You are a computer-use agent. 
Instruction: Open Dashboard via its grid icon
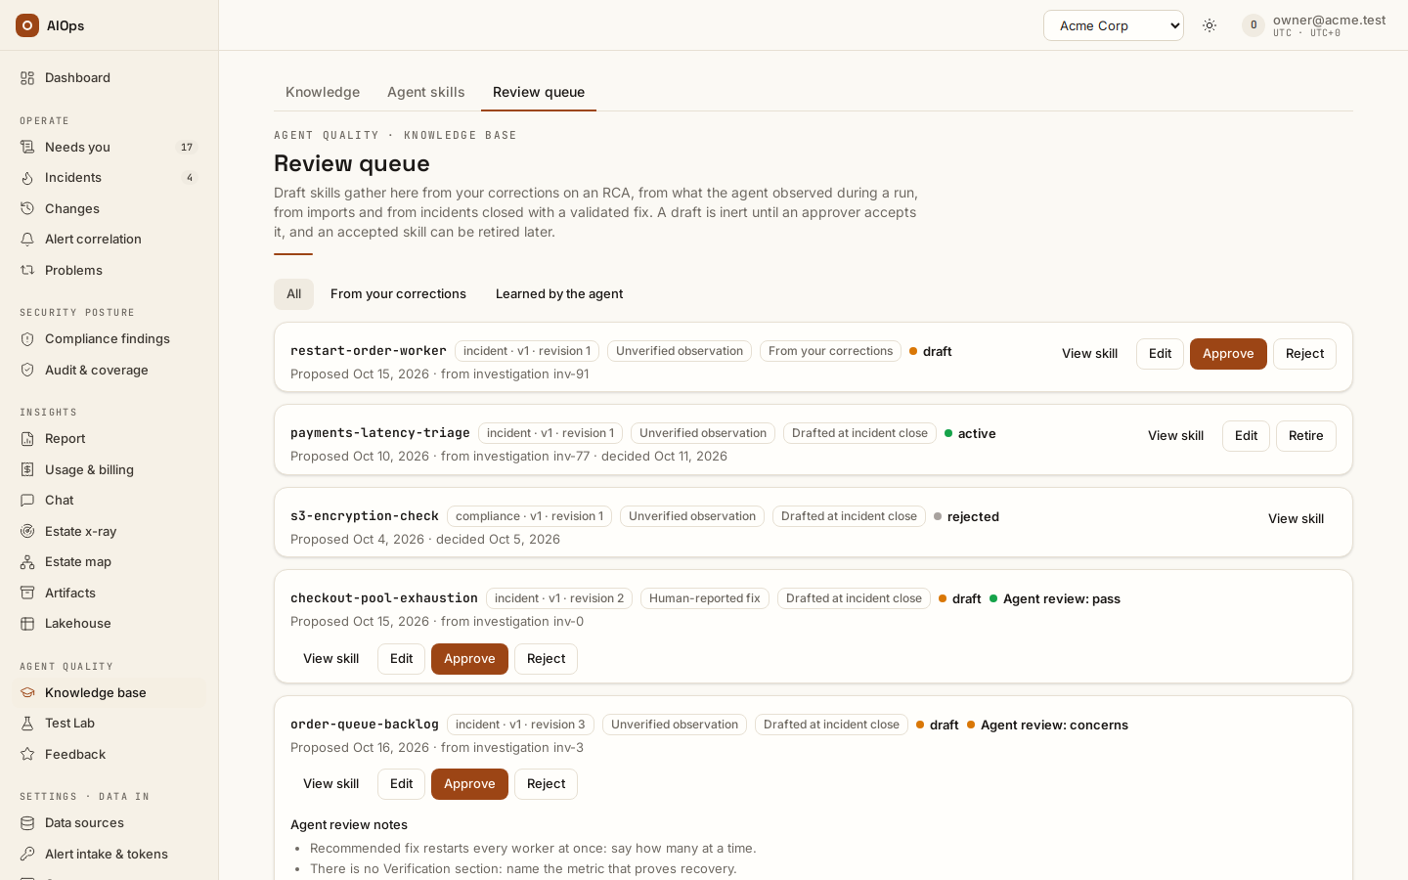tap(27, 78)
